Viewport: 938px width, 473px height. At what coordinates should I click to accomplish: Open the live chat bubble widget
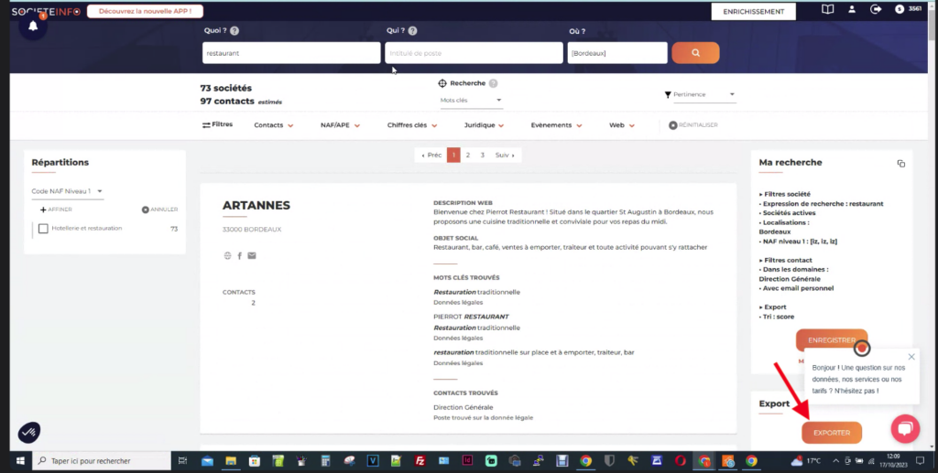pos(904,428)
